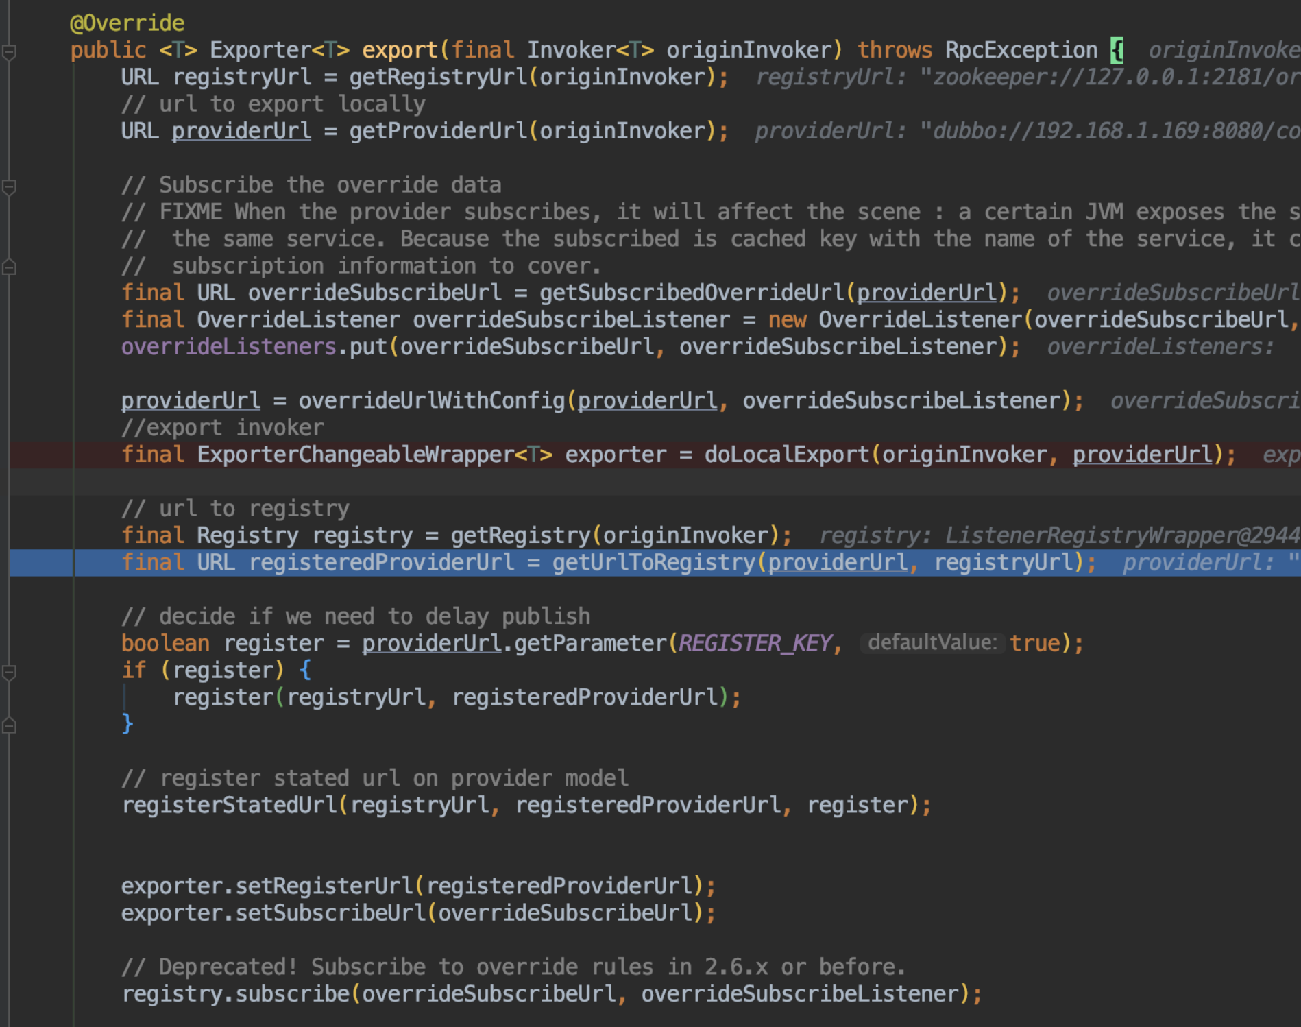
Task: Click the RpcException class name
Action: (1021, 50)
